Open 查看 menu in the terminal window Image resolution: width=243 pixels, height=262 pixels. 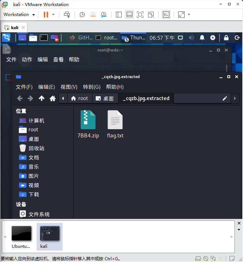click(58, 60)
